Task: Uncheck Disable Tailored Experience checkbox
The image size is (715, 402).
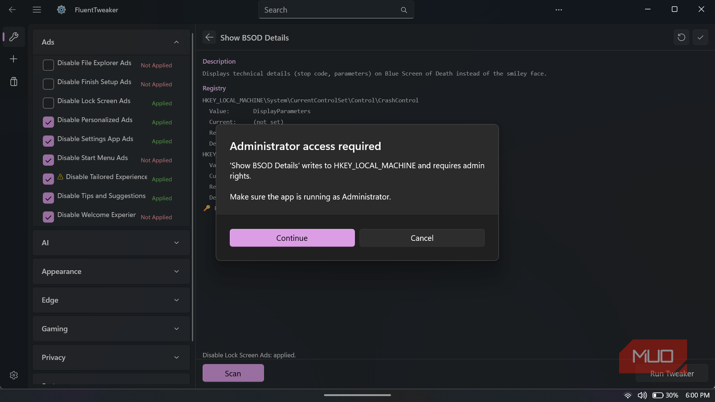Action: [48, 179]
